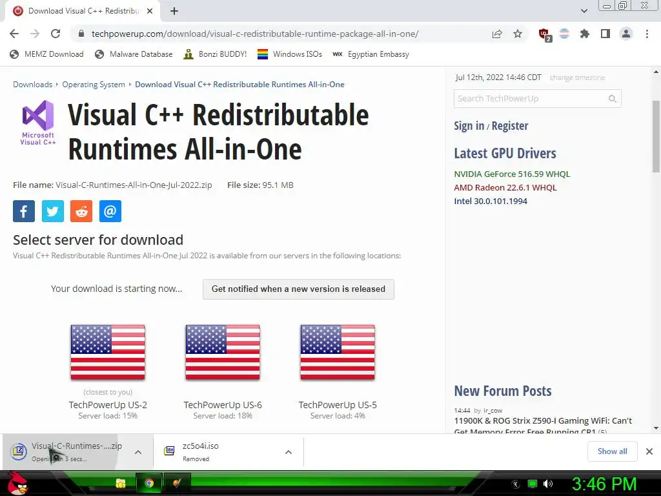The width and height of the screenshot is (661, 496).
Task: Open the Bonzi BUDDY! bookmark
Action: pos(215,54)
